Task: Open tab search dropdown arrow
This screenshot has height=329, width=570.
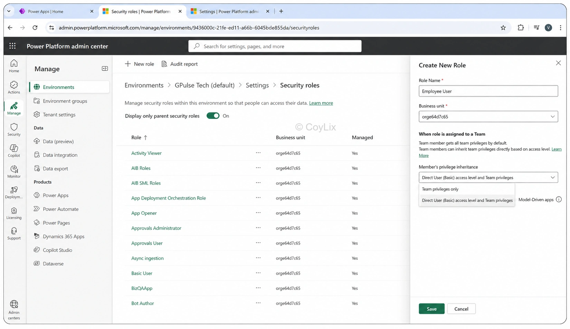Action: point(9,11)
